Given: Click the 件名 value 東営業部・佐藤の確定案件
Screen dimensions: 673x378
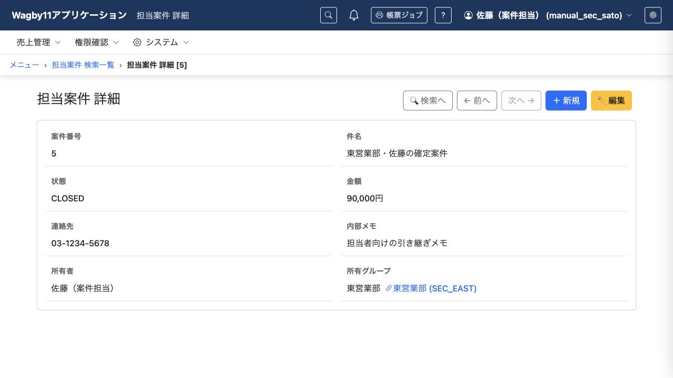Looking at the screenshot, I should pos(397,153).
